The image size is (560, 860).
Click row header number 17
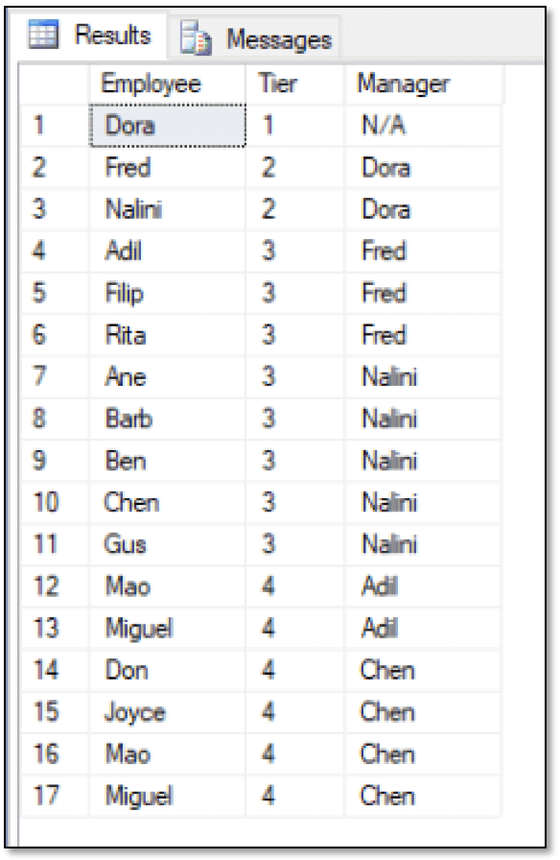pyautogui.click(x=55, y=796)
